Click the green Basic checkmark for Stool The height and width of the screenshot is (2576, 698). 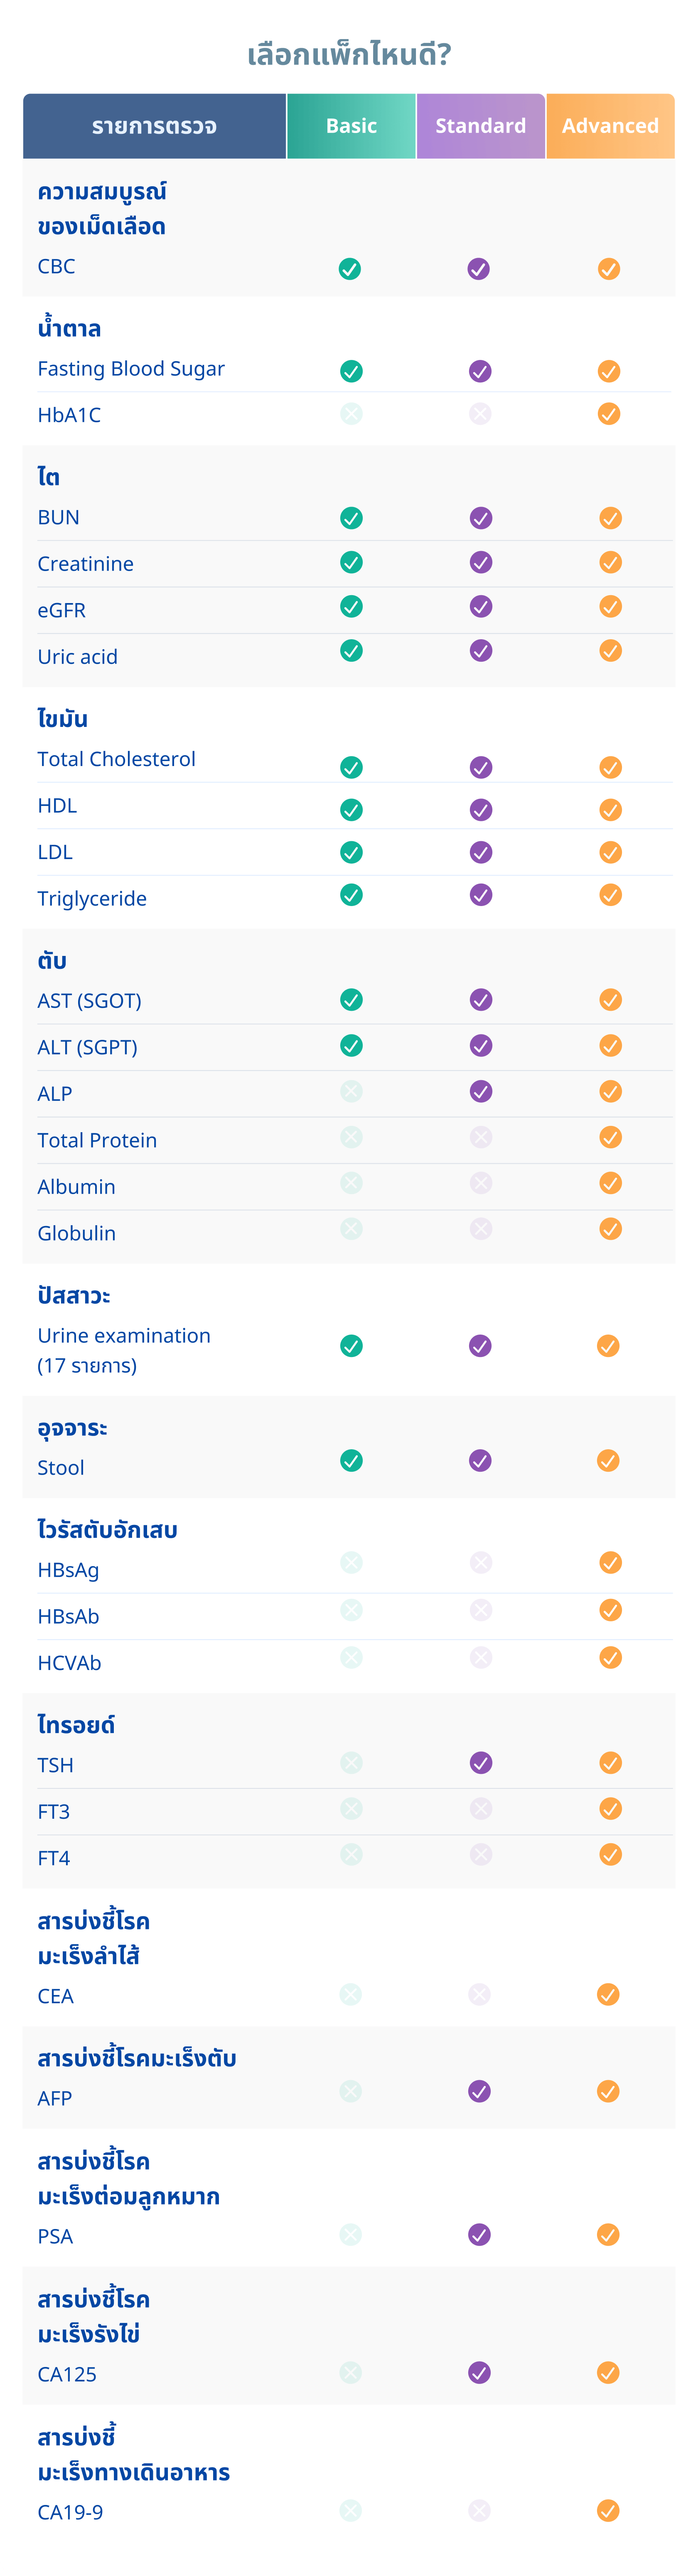pyautogui.click(x=351, y=1461)
